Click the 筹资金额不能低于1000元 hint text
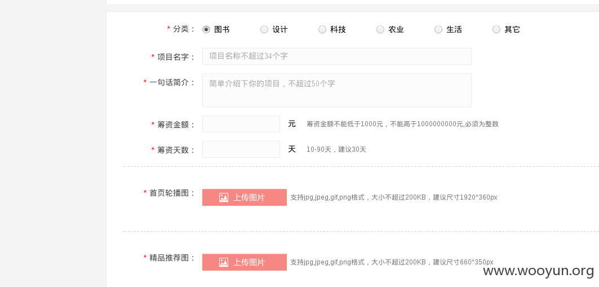The height and width of the screenshot is (287, 599). pos(403,124)
